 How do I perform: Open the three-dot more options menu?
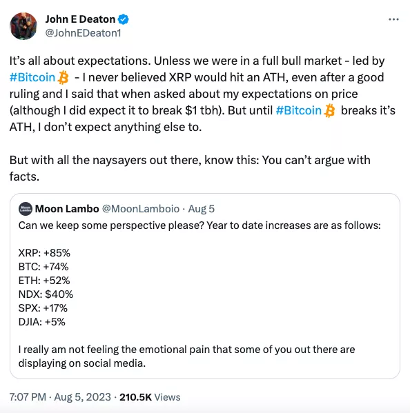click(393, 19)
